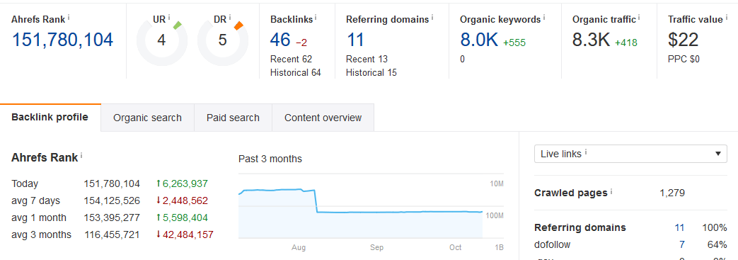Click the info icon beside DR

[x=230, y=18]
